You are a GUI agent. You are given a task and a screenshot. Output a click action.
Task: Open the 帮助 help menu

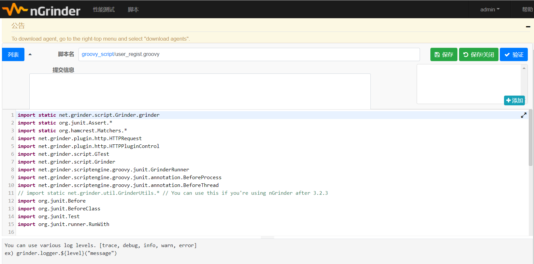tap(527, 9)
